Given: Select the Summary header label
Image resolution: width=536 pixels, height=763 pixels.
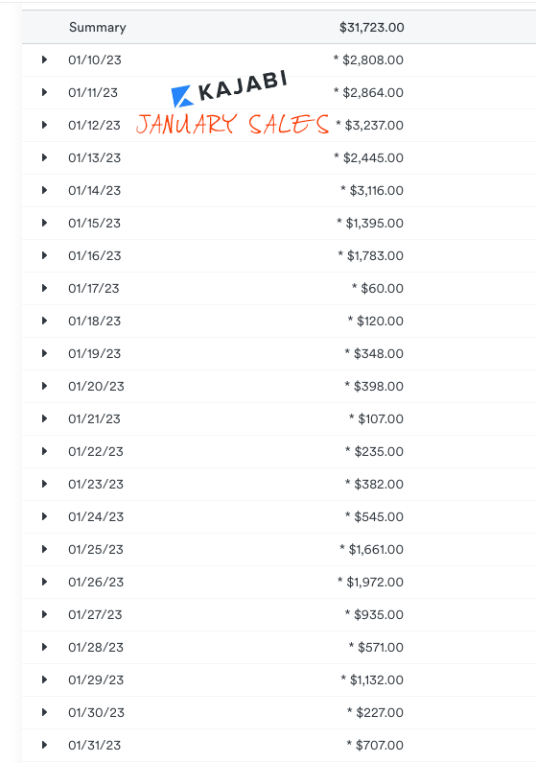Looking at the screenshot, I should click(x=97, y=27).
